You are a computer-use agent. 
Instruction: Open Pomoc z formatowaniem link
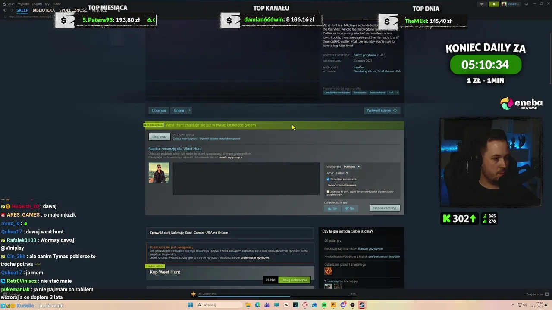342,185
